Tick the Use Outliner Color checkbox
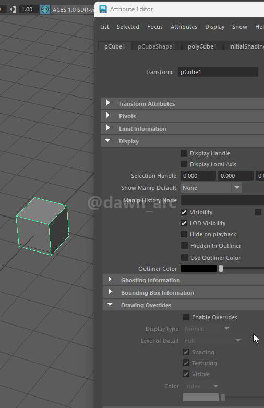The height and width of the screenshot is (408, 264). coord(184,258)
